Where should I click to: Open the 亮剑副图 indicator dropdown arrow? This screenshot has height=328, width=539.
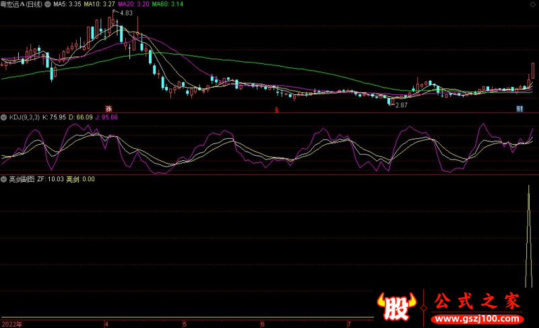click(x=5, y=179)
